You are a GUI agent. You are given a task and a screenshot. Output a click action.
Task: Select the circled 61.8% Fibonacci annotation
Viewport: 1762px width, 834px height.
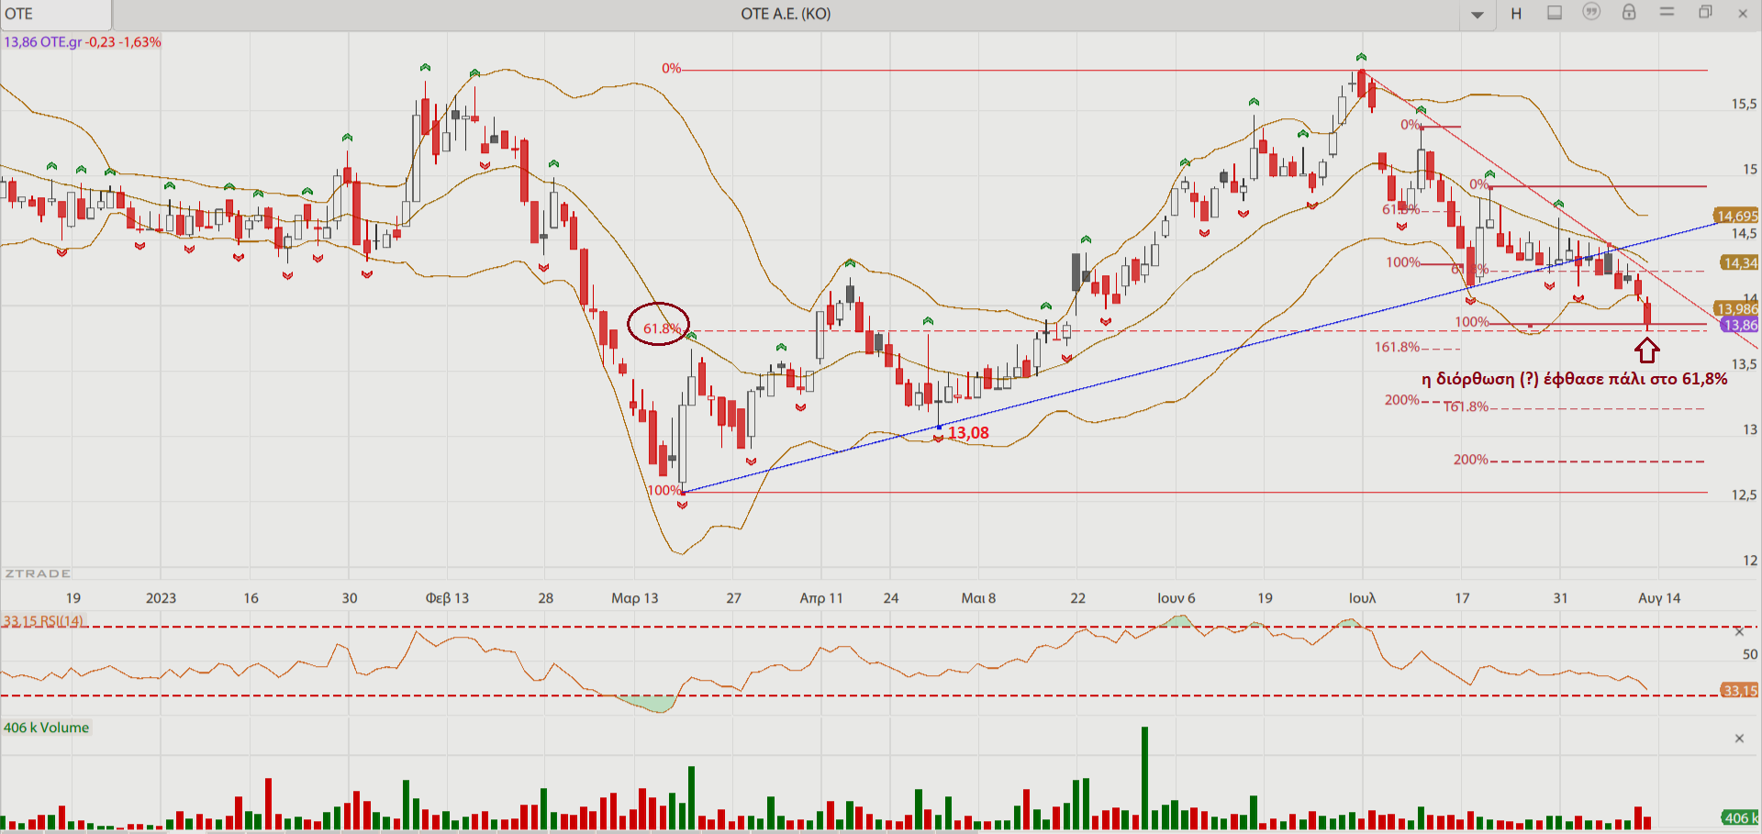[x=659, y=325]
